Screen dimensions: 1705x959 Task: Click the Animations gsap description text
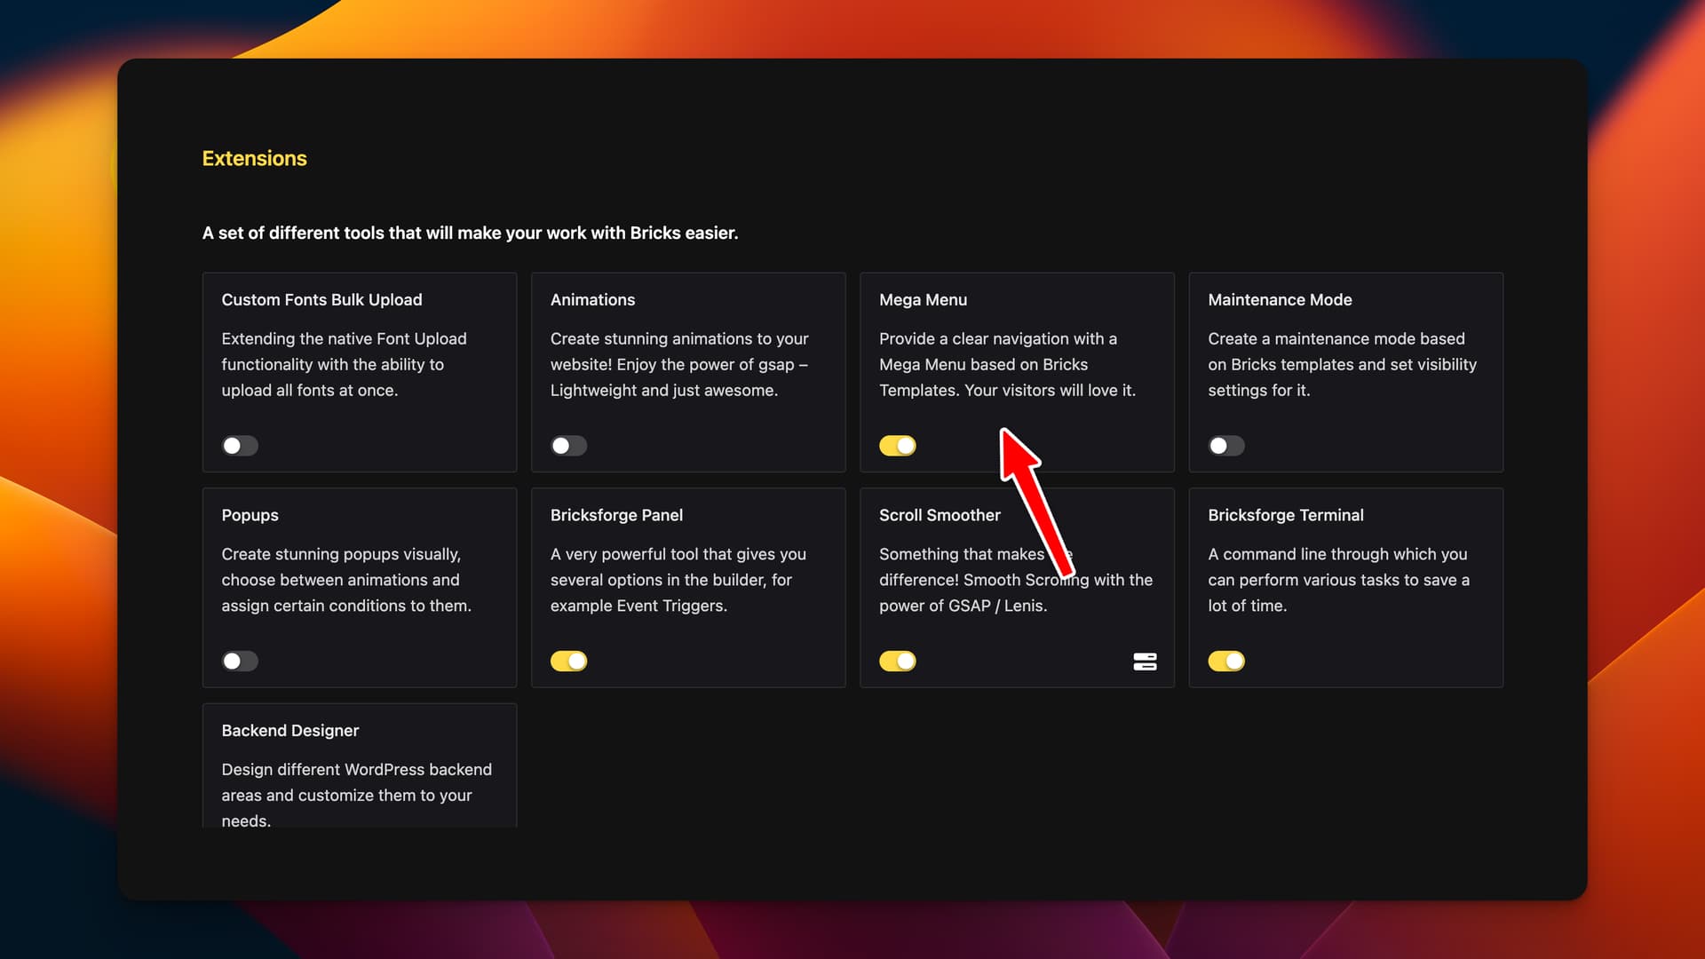[679, 364]
